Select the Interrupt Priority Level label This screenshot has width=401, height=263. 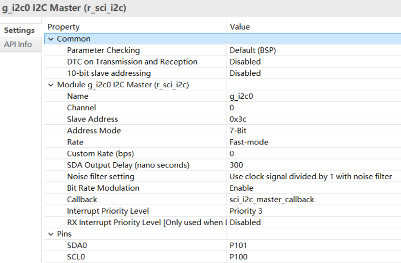(108, 211)
